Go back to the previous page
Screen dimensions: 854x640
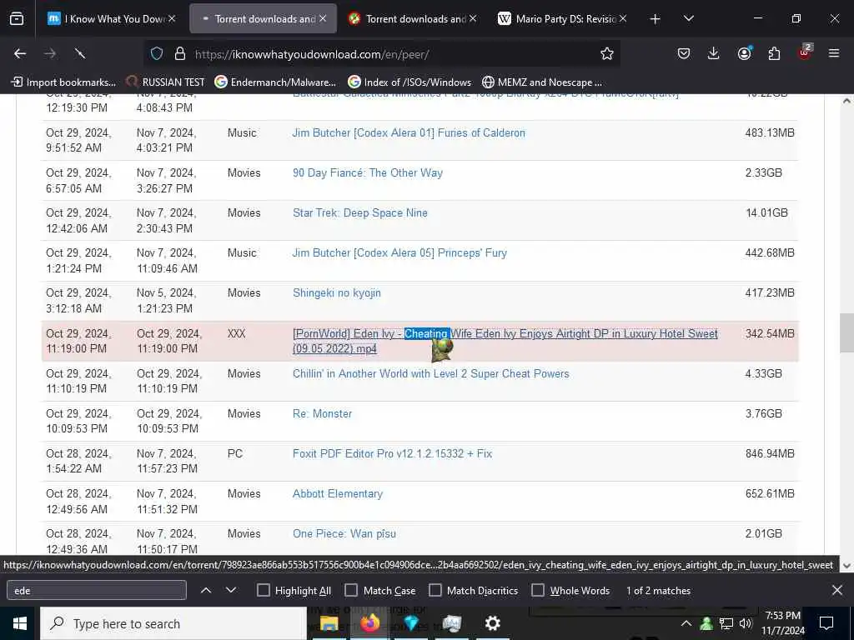(x=20, y=53)
